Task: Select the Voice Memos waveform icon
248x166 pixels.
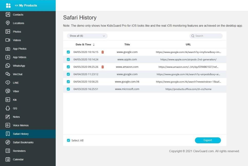Action: tap(8, 125)
